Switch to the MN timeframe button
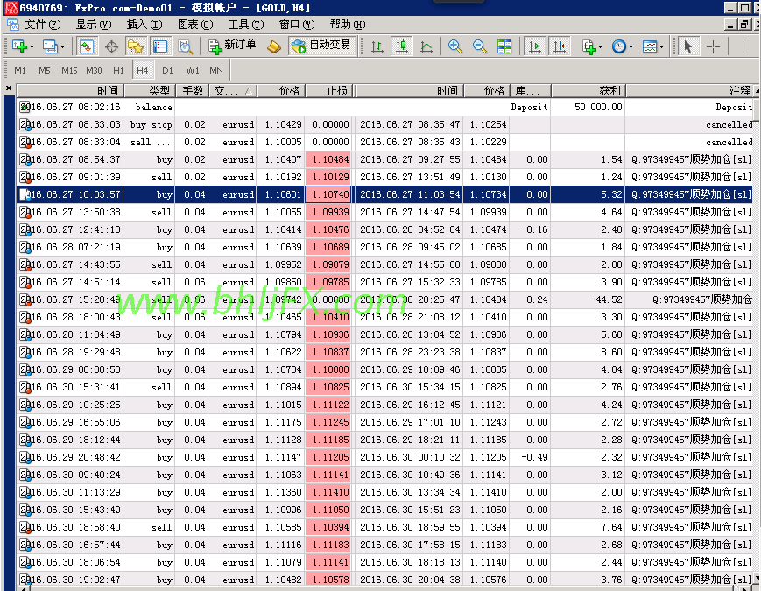Screen dimensions: 761x591 pyautogui.click(x=216, y=70)
